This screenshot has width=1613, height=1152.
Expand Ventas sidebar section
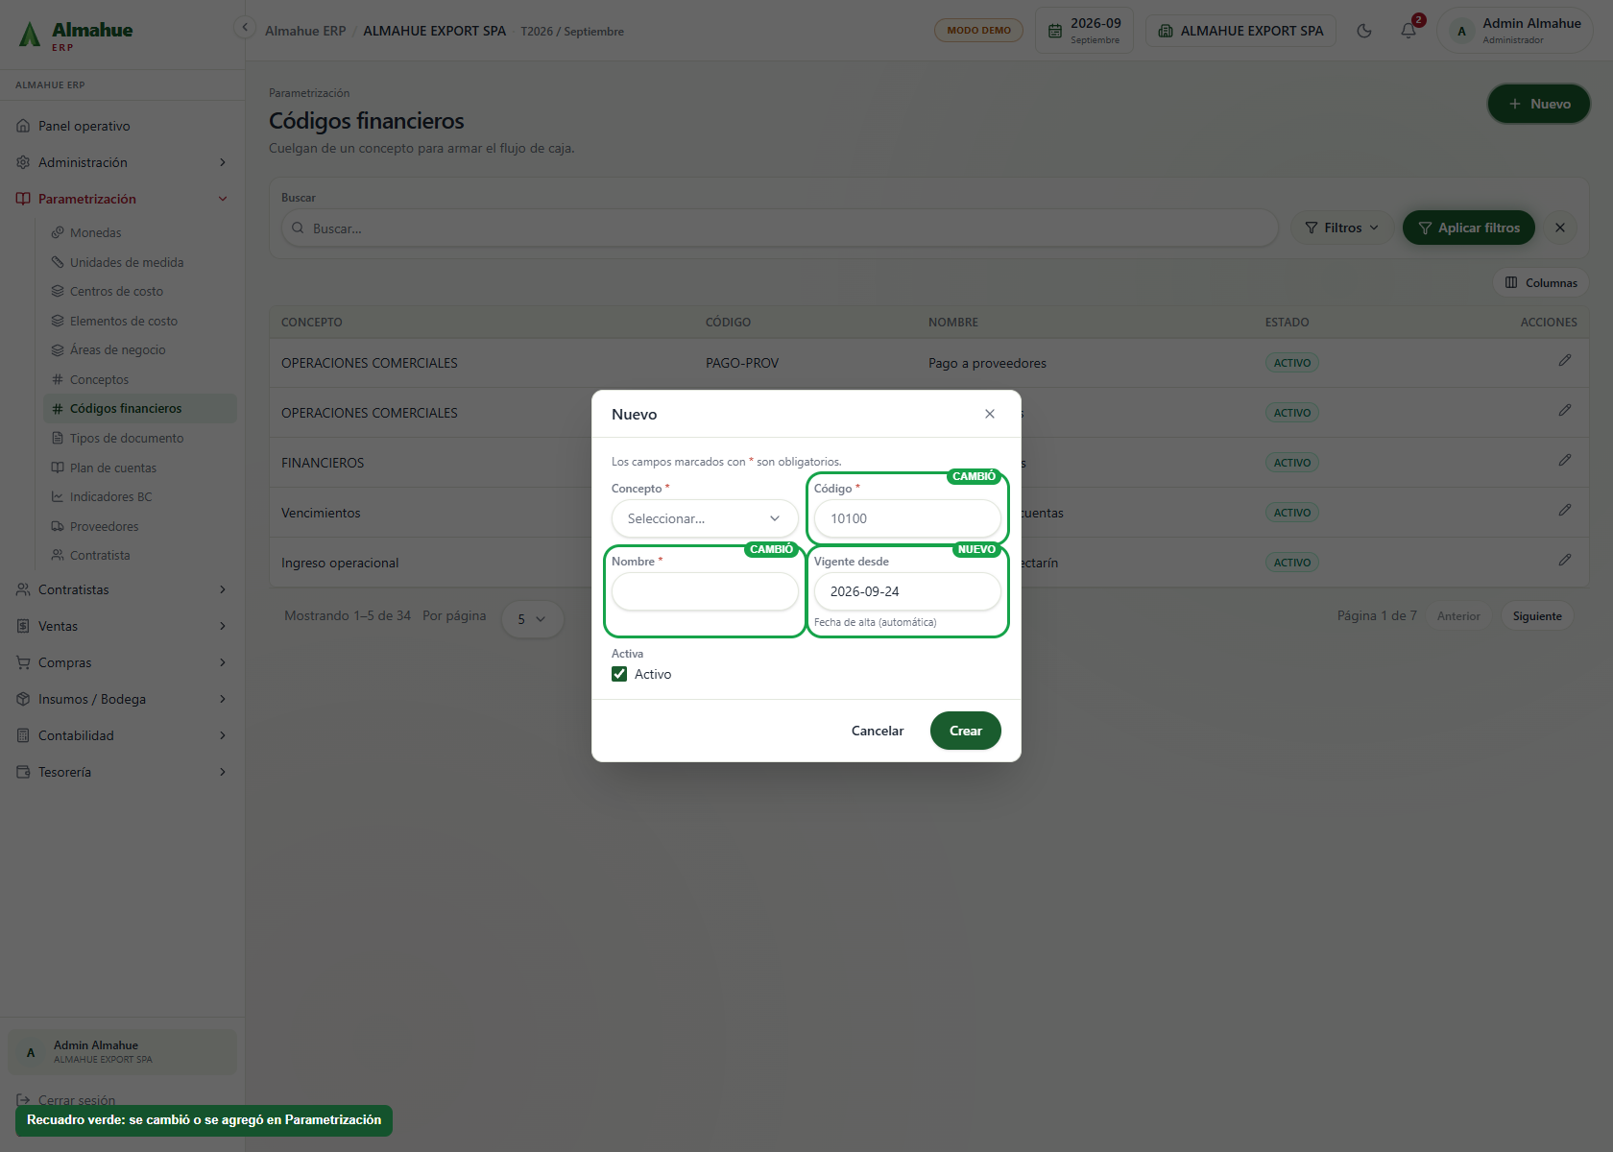122,626
